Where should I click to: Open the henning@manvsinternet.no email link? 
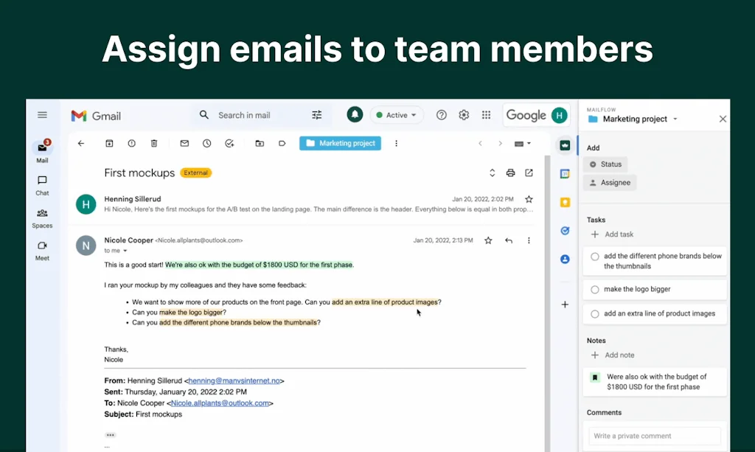pyautogui.click(x=233, y=380)
